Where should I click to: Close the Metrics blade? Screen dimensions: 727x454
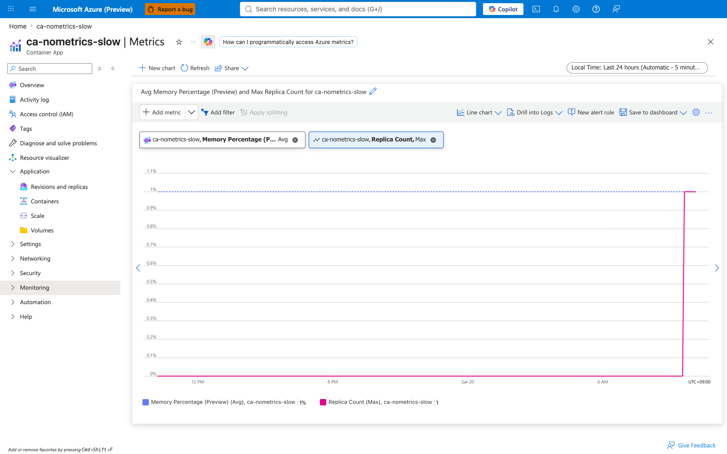711,42
